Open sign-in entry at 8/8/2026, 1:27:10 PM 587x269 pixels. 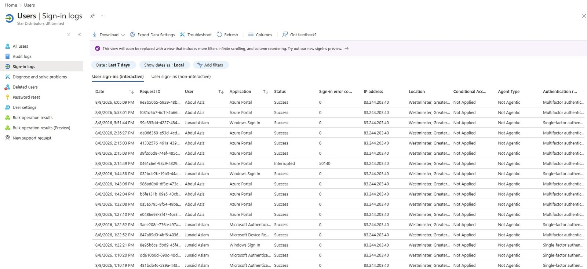[x=114, y=214]
